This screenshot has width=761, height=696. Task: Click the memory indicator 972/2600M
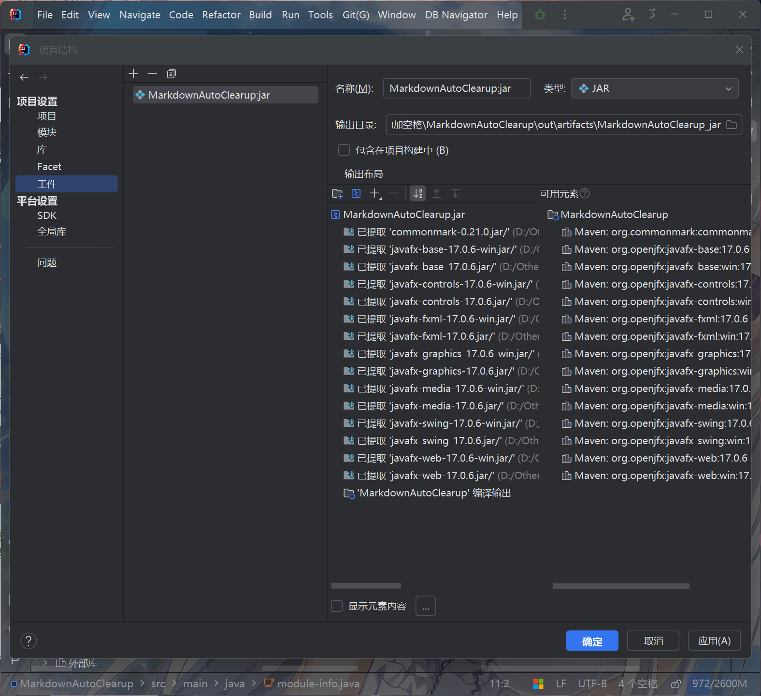click(719, 683)
